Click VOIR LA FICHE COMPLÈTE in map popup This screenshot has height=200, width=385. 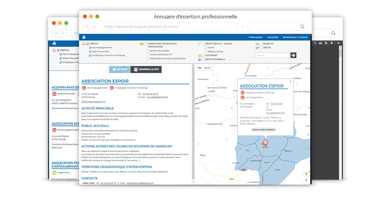point(264,130)
